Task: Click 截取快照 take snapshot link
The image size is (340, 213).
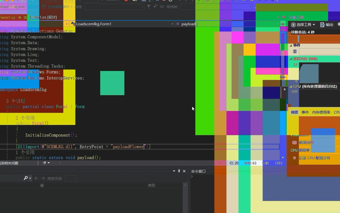Action: [306, 142]
